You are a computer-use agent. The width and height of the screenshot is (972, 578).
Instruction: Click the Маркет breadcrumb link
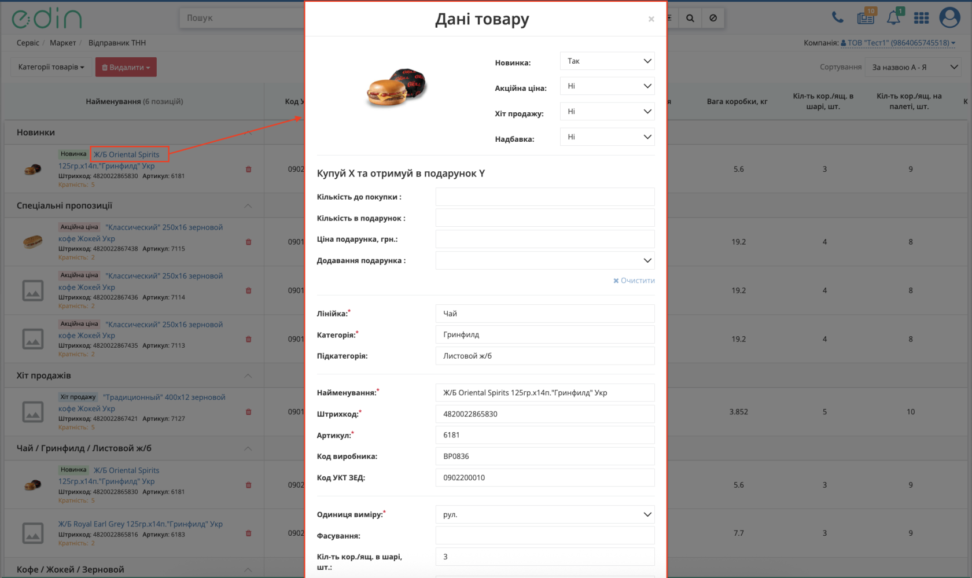tap(62, 43)
